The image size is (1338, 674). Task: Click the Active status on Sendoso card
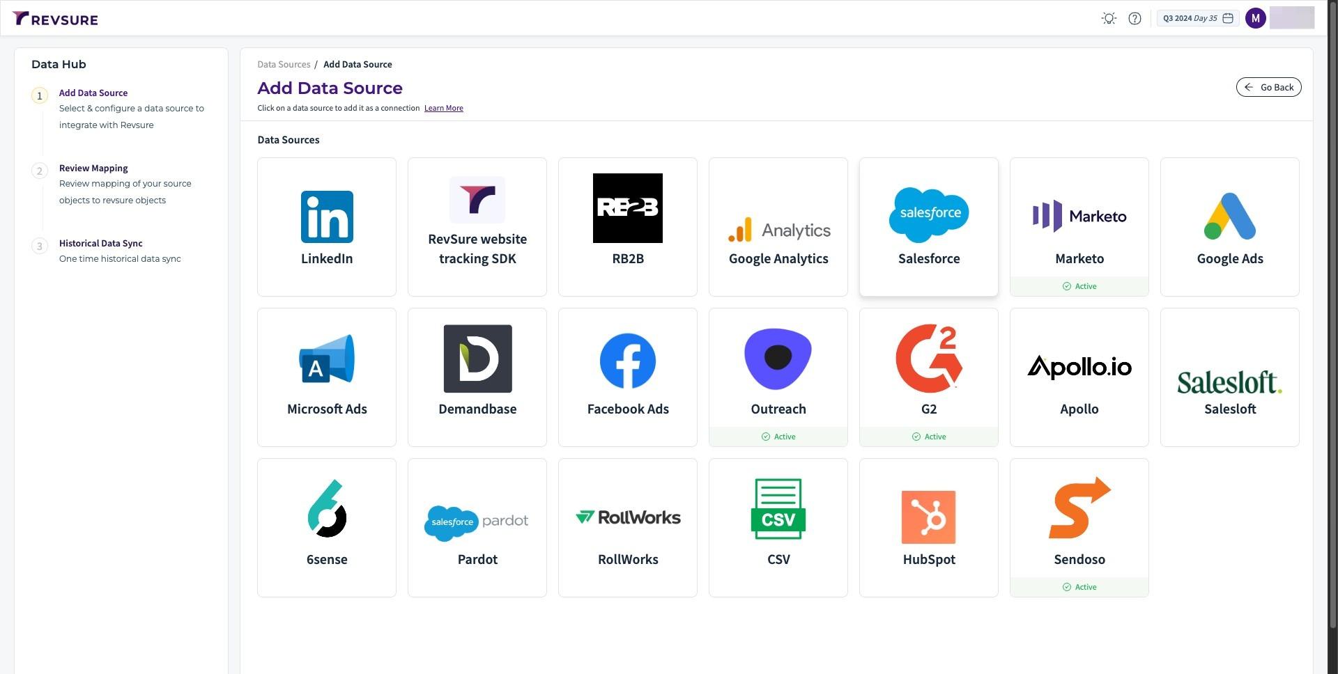pyautogui.click(x=1079, y=587)
